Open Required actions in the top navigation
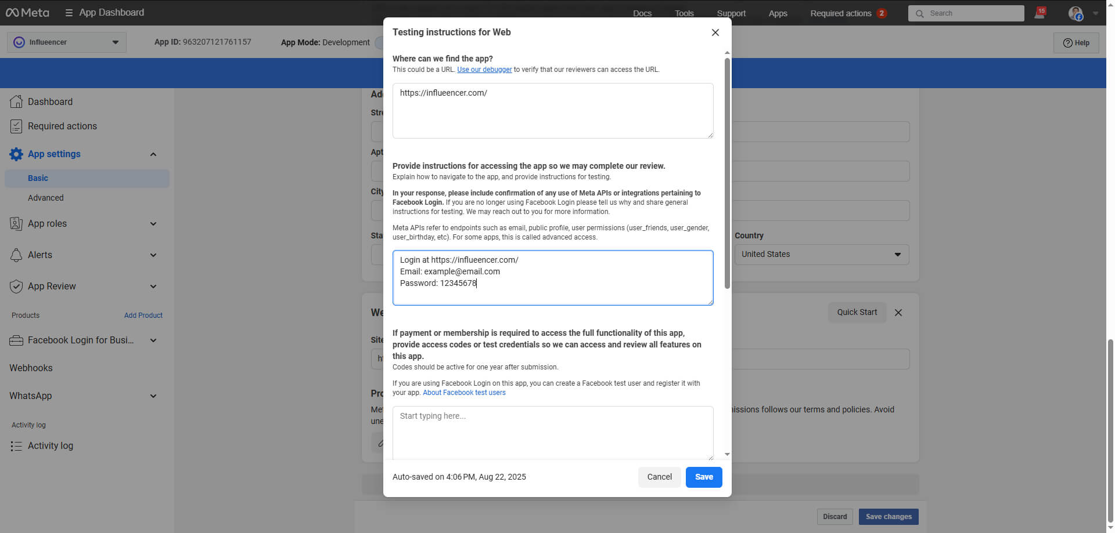 pyautogui.click(x=841, y=13)
